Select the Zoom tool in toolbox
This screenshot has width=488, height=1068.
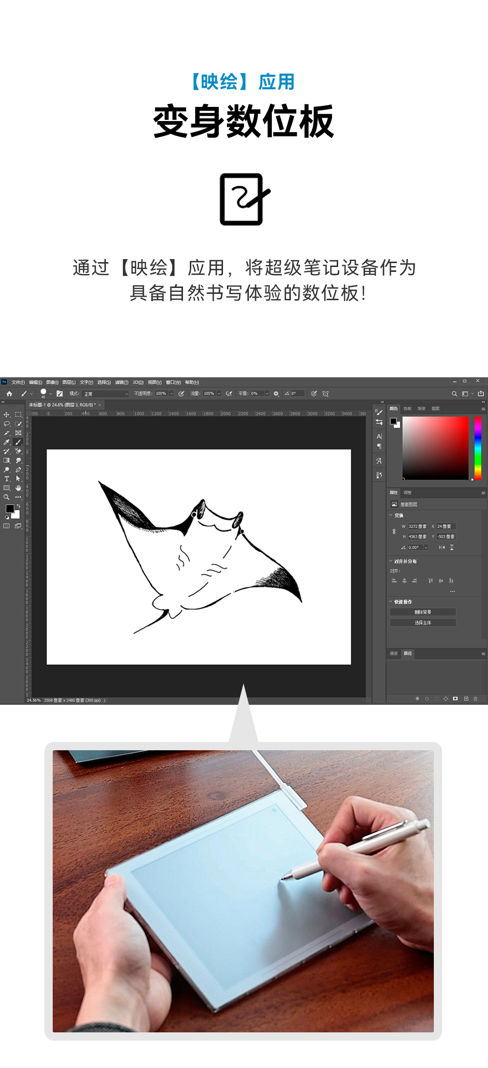click(7, 497)
